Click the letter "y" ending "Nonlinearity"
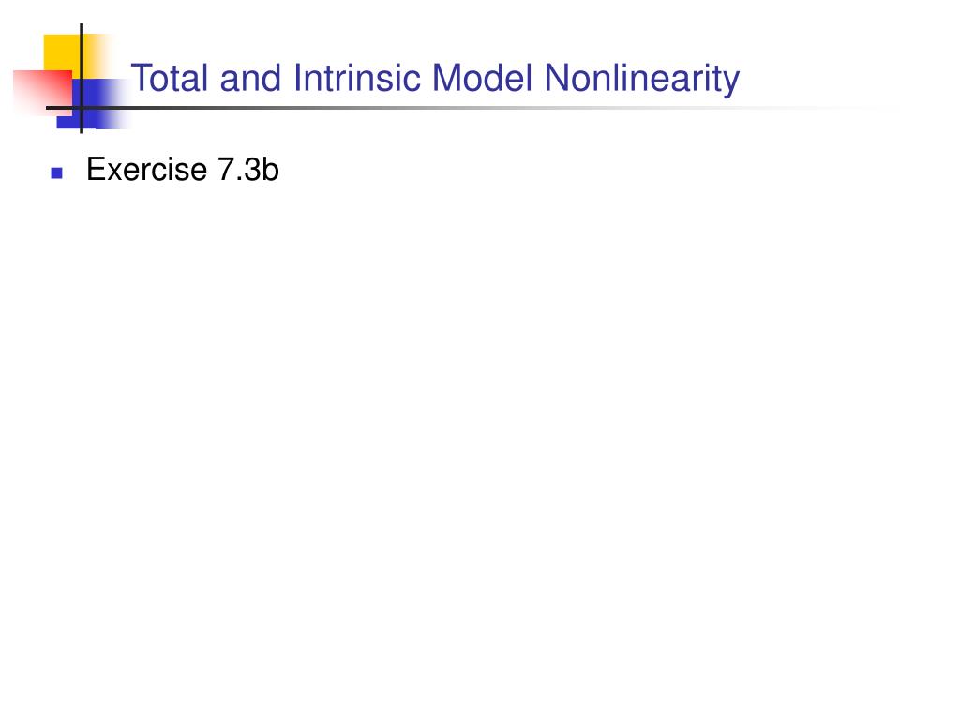 pyautogui.click(x=732, y=83)
